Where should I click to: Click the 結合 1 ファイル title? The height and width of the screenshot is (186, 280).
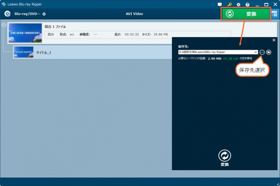point(55,26)
